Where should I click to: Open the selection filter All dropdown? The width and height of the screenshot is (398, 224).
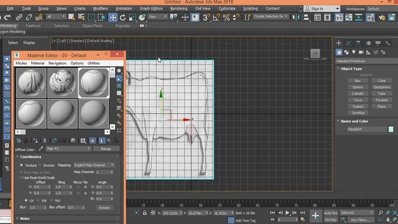coord(56,17)
